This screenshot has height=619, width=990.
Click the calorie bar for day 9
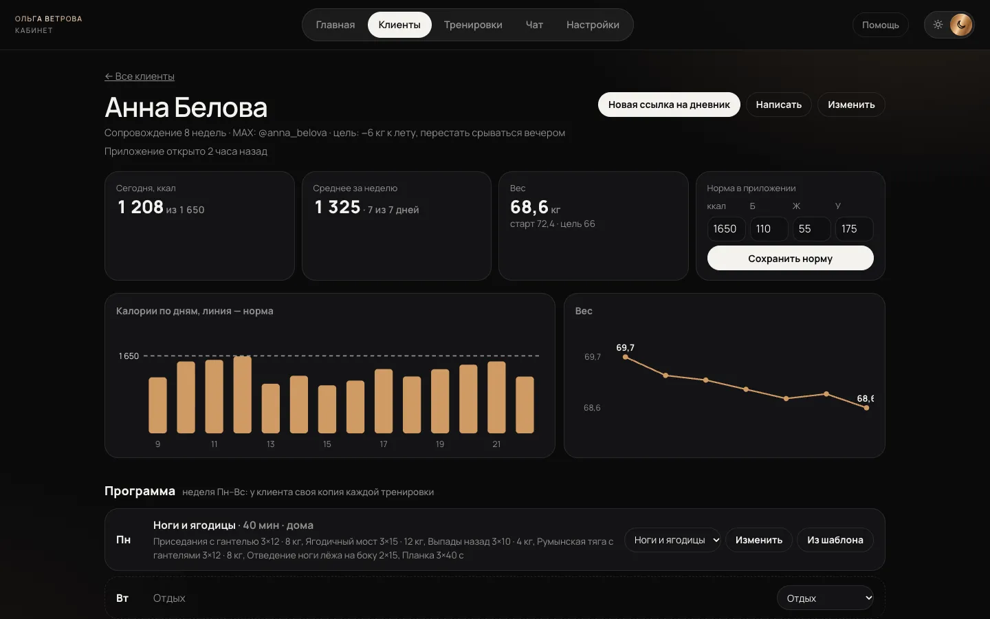coord(158,405)
